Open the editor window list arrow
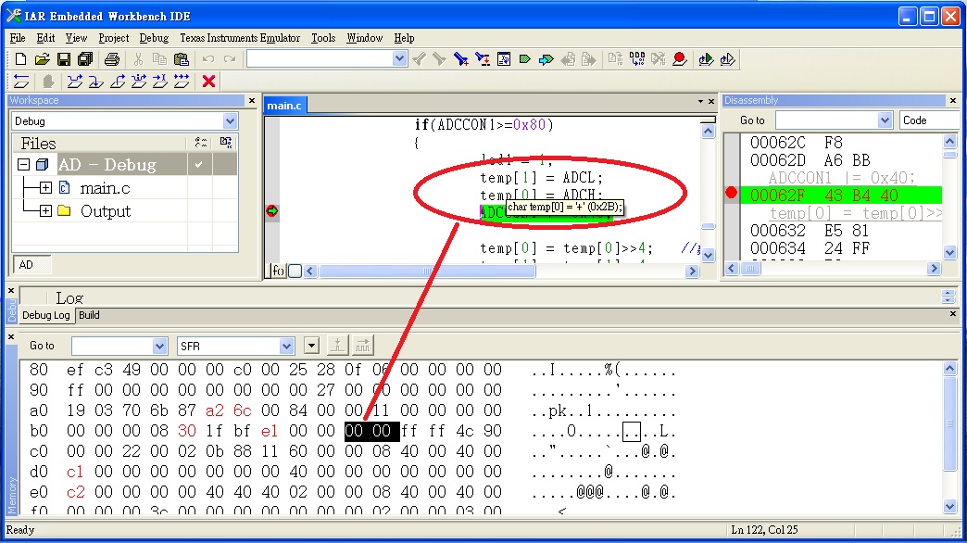This screenshot has width=967, height=543. click(700, 101)
